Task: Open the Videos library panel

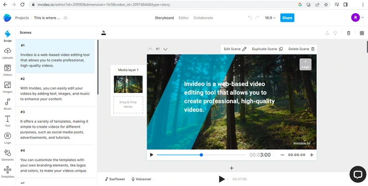Action: [7, 70]
